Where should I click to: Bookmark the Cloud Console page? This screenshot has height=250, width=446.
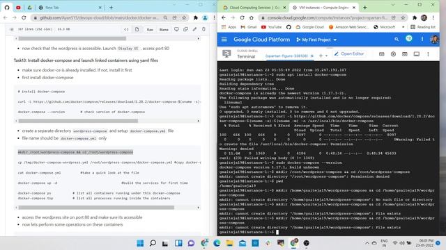pos(403,17)
